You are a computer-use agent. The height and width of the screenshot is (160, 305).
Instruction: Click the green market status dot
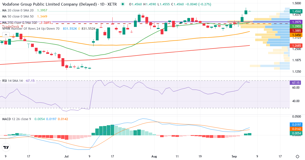(123, 4)
